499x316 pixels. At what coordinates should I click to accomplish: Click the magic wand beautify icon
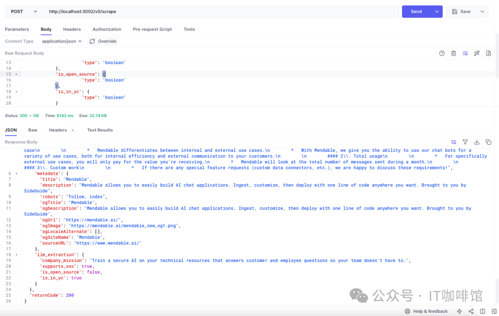coord(477,54)
